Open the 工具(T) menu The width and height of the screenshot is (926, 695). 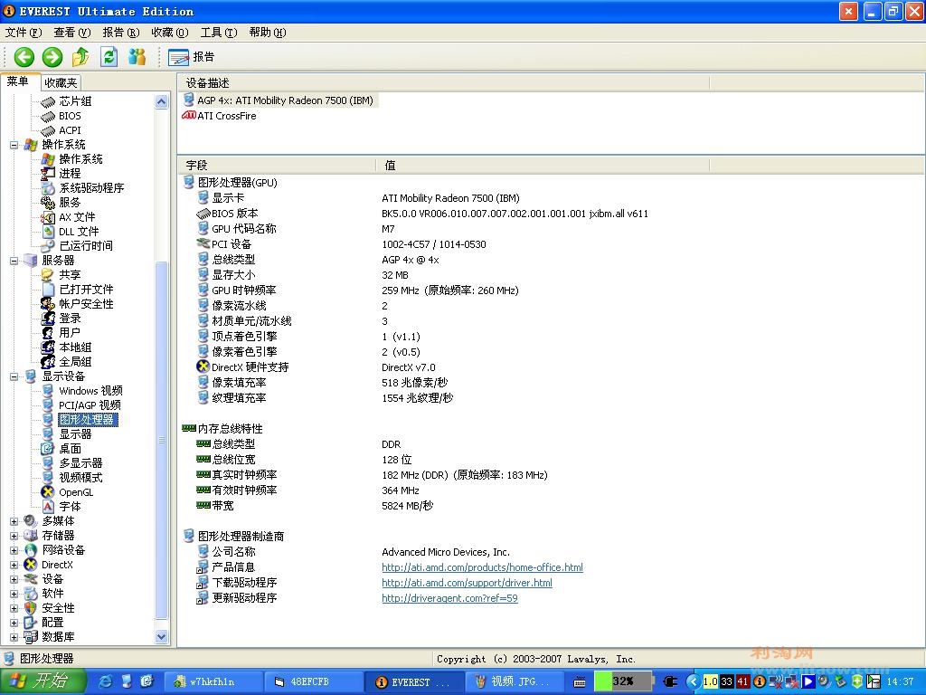pos(219,33)
